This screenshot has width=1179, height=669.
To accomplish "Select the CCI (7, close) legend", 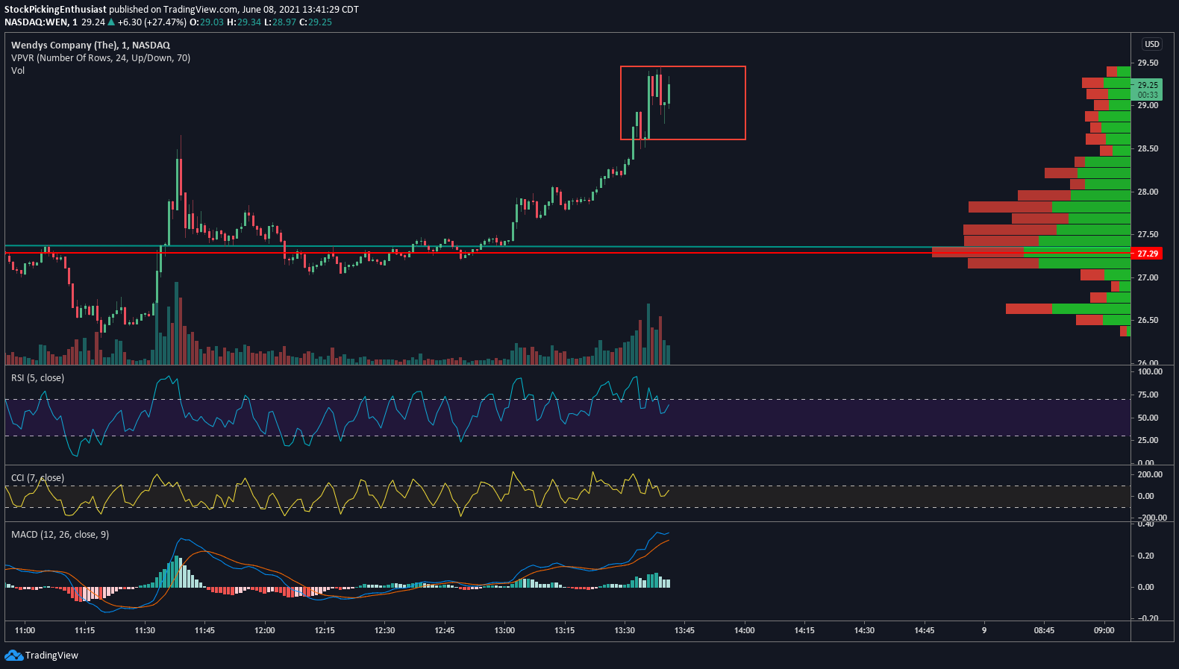I will [x=37, y=477].
